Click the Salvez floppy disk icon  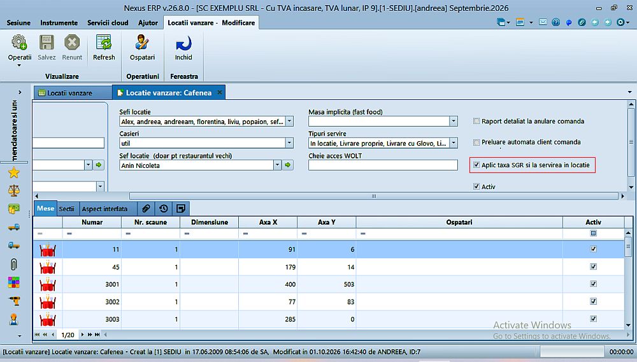click(47, 42)
